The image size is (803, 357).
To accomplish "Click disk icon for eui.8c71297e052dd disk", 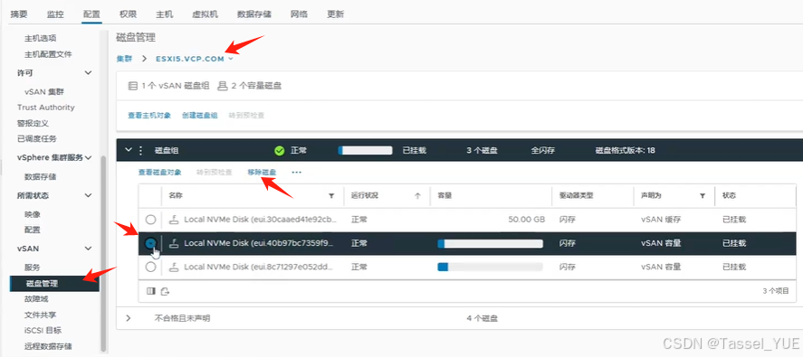I will pos(174,267).
